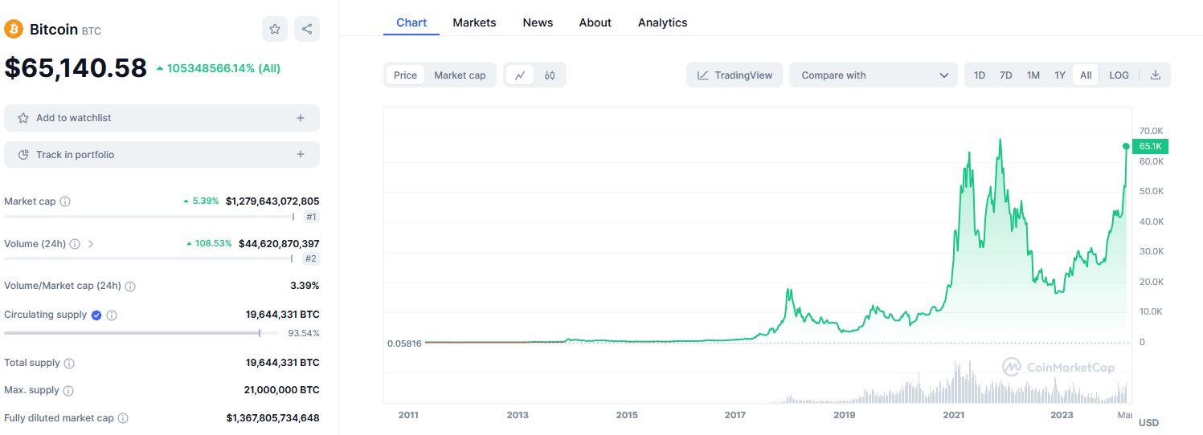Open the TradingView chart button
The image size is (1203, 435).
point(734,75)
